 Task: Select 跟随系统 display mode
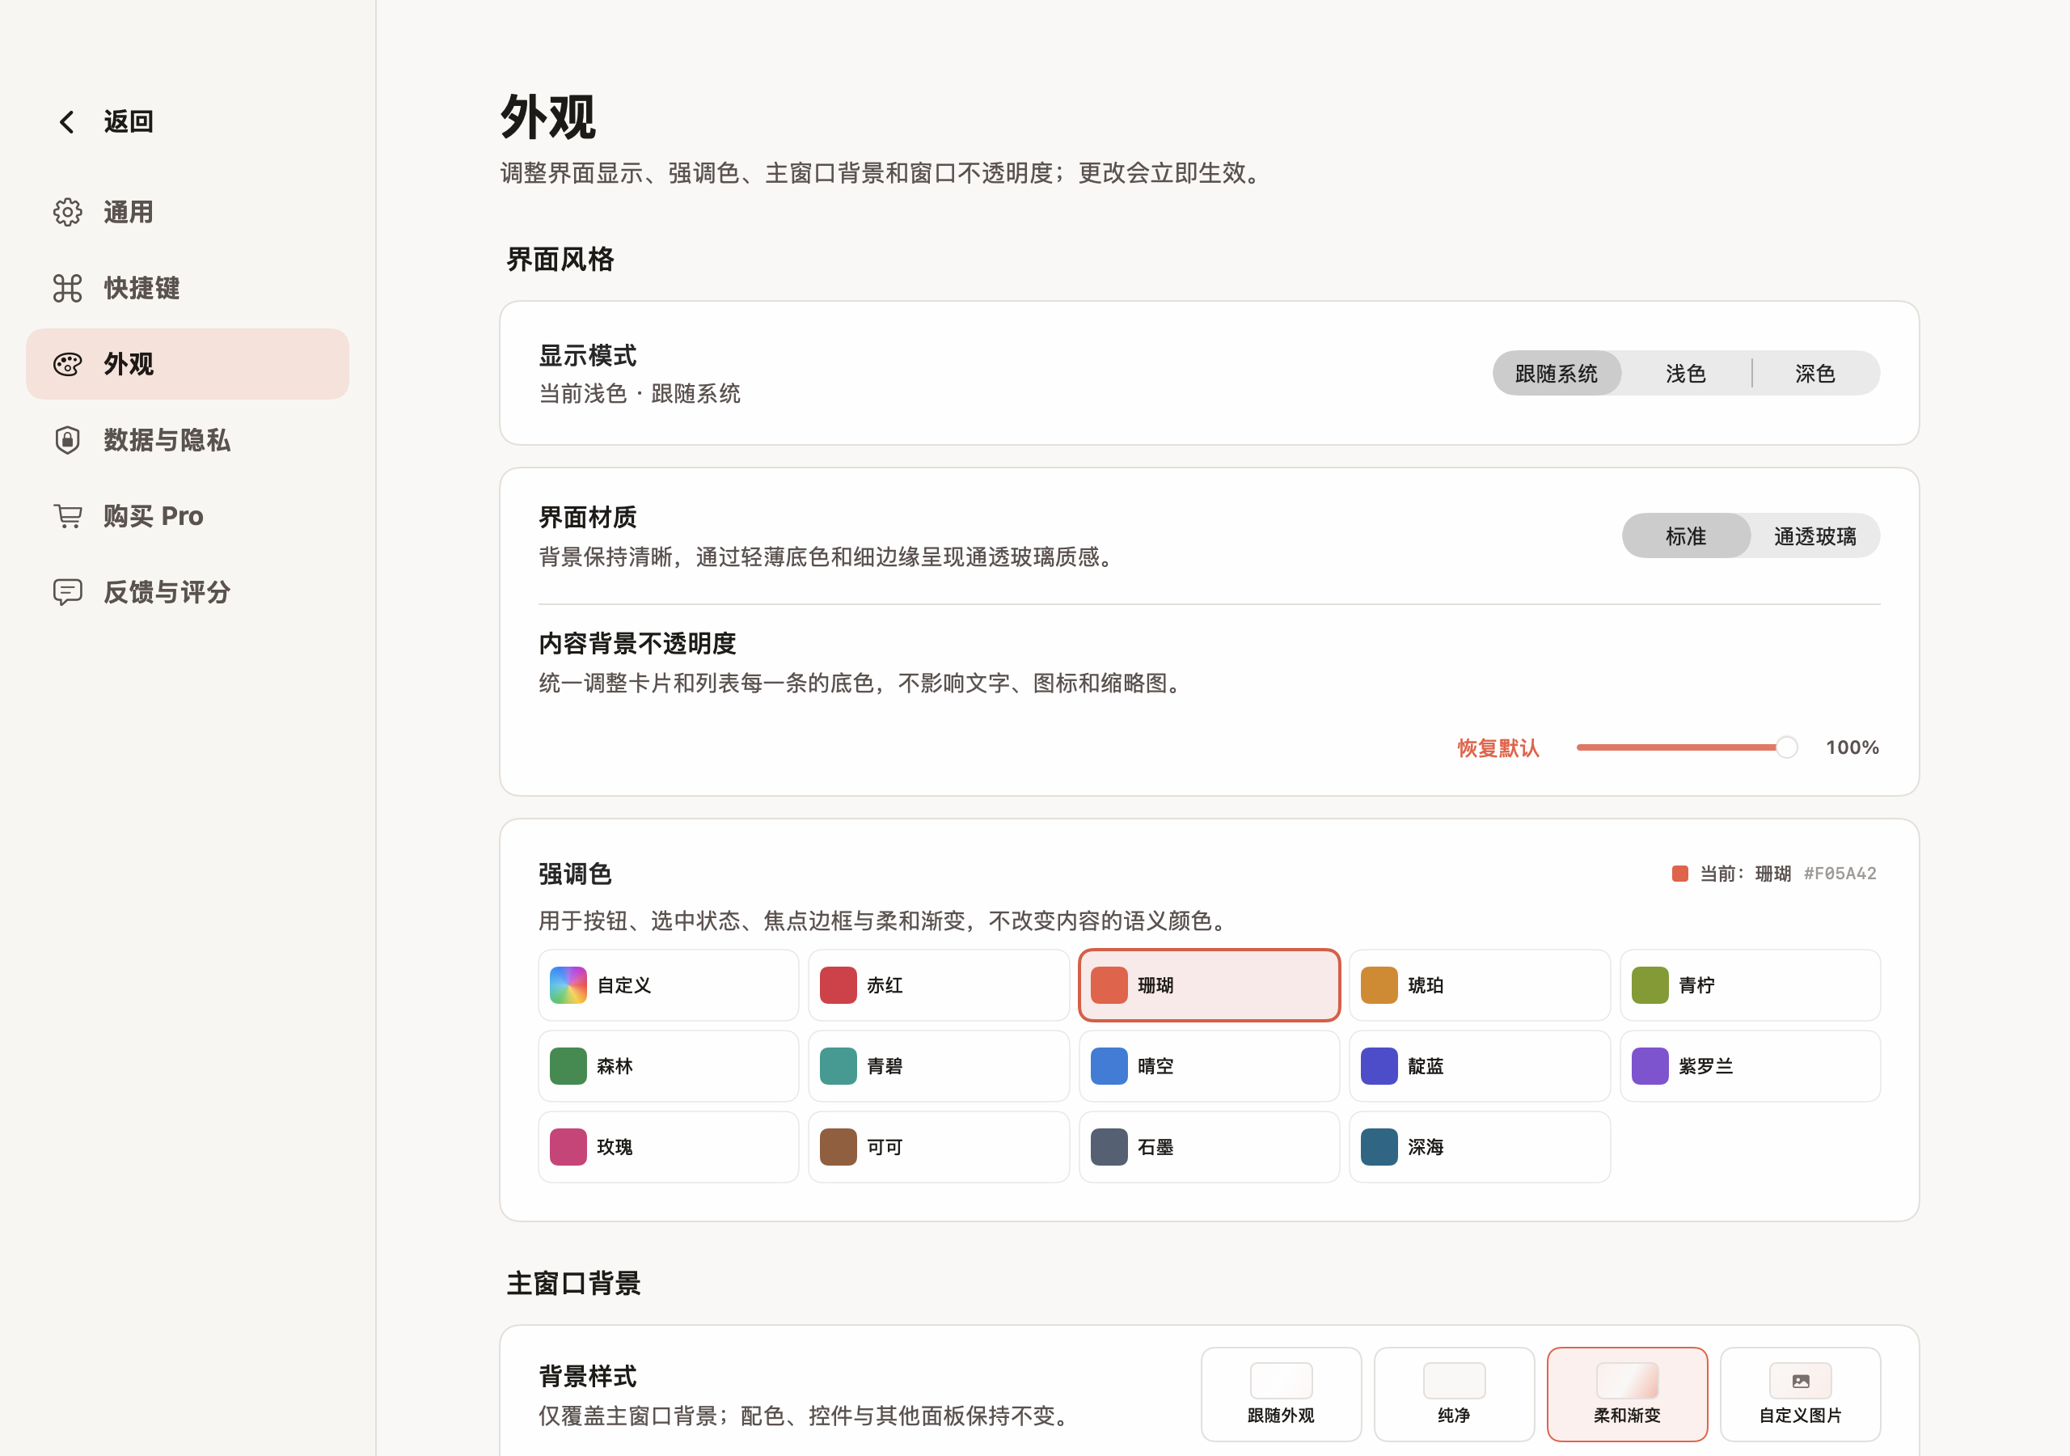(x=1556, y=373)
